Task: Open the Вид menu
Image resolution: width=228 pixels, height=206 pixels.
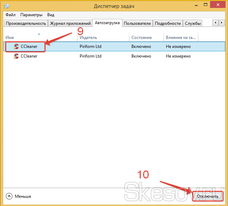Action: pyautogui.click(x=51, y=15)
